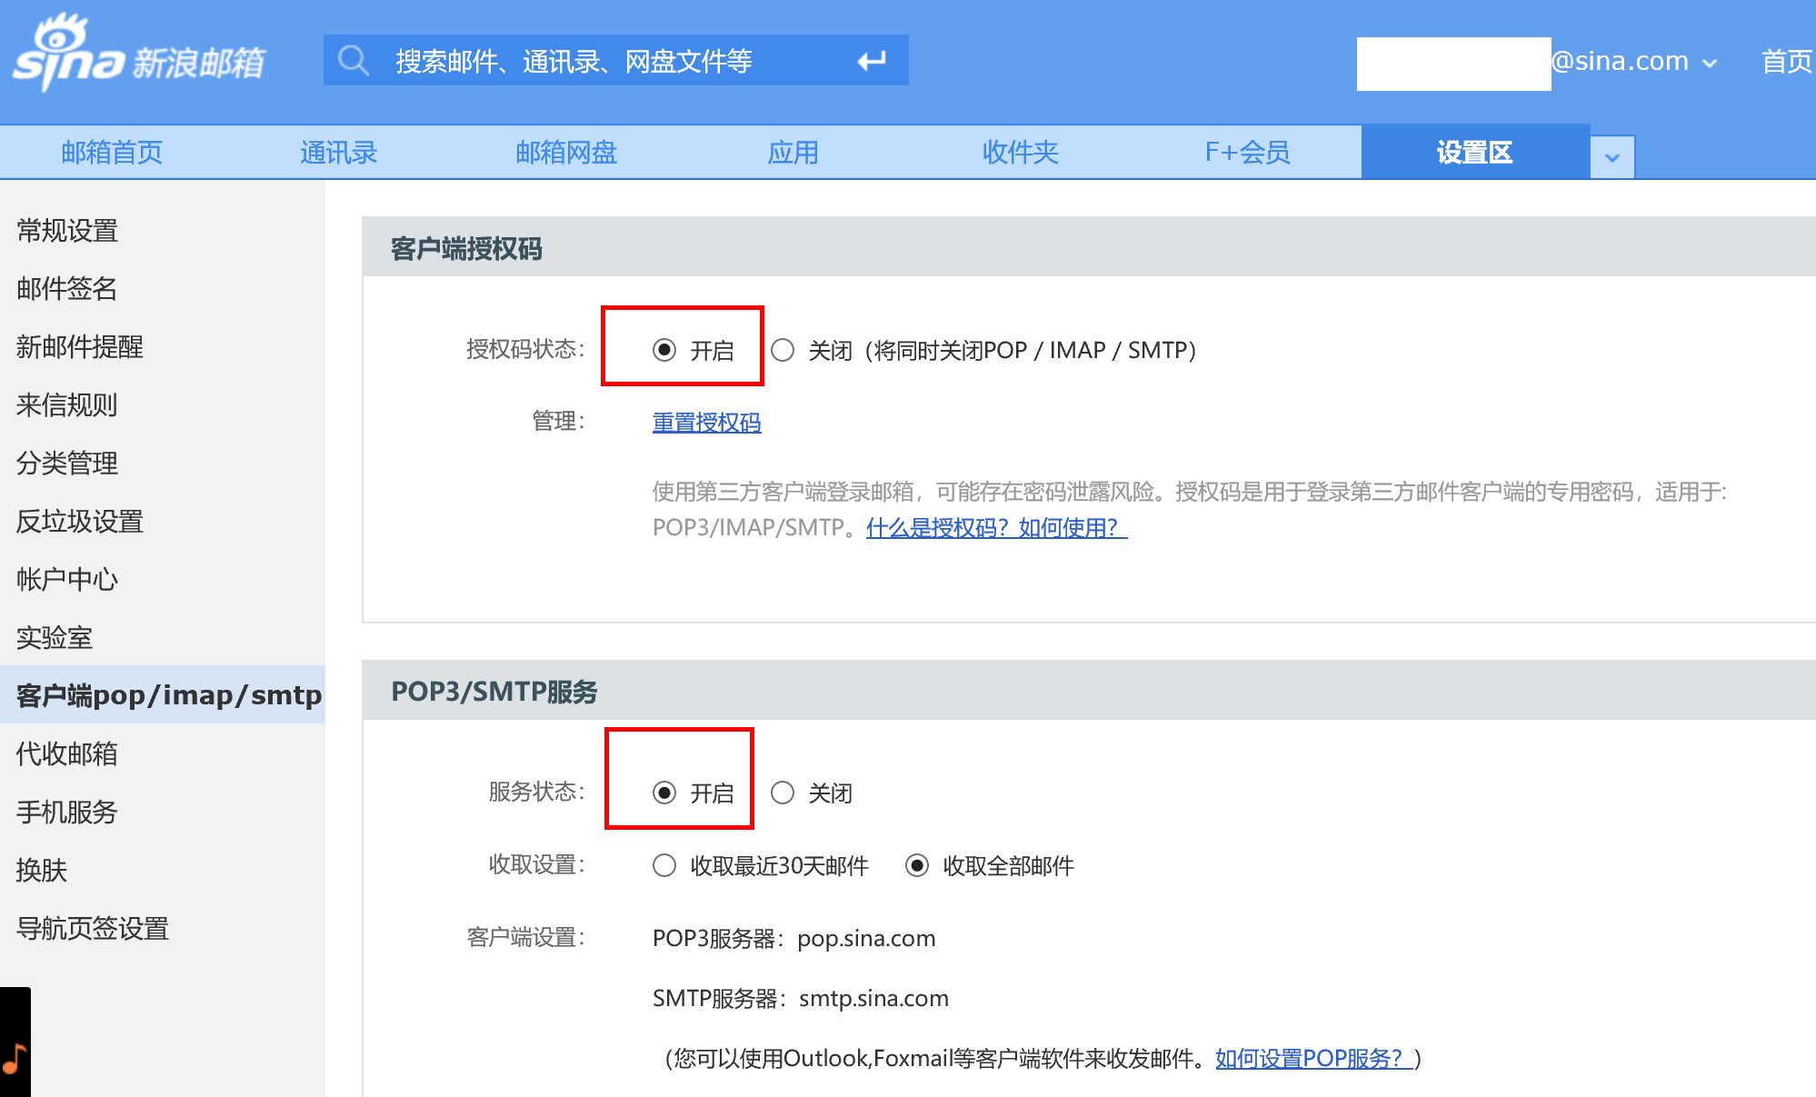Click the pop.sina.com server text
Screen dimensions: 1816x1097
tap(866, 938)
